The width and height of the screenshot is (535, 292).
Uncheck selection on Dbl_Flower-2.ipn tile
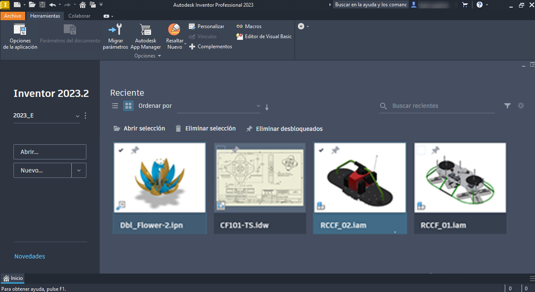coord(121,150)
